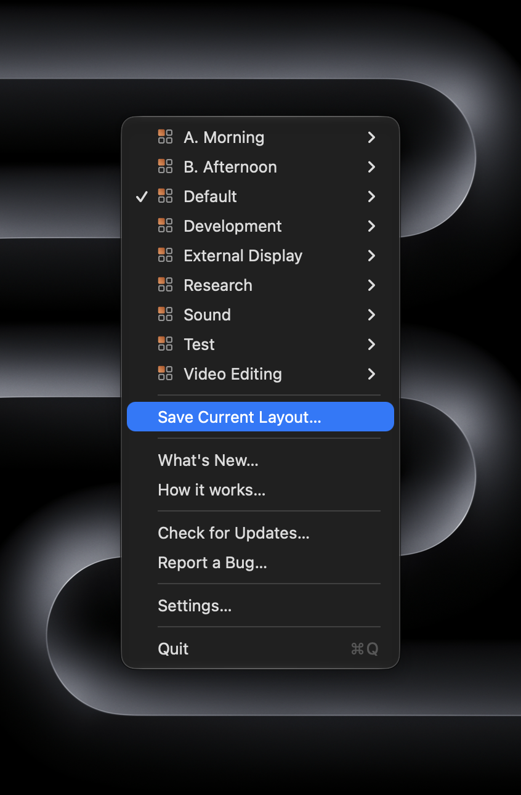The width and height of the screenshot is (521, 795).
Task: Select the Development layout text
Action: [233, 226]
